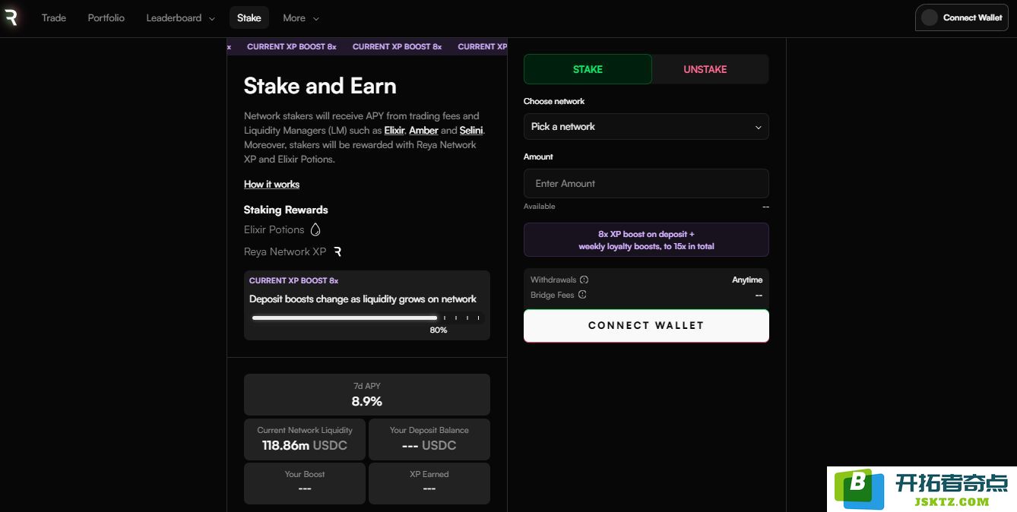This screenshot has height=512, width=1017.
Task: Switch to the UNSTAKE tab
Action: click(x=705, y=69)
